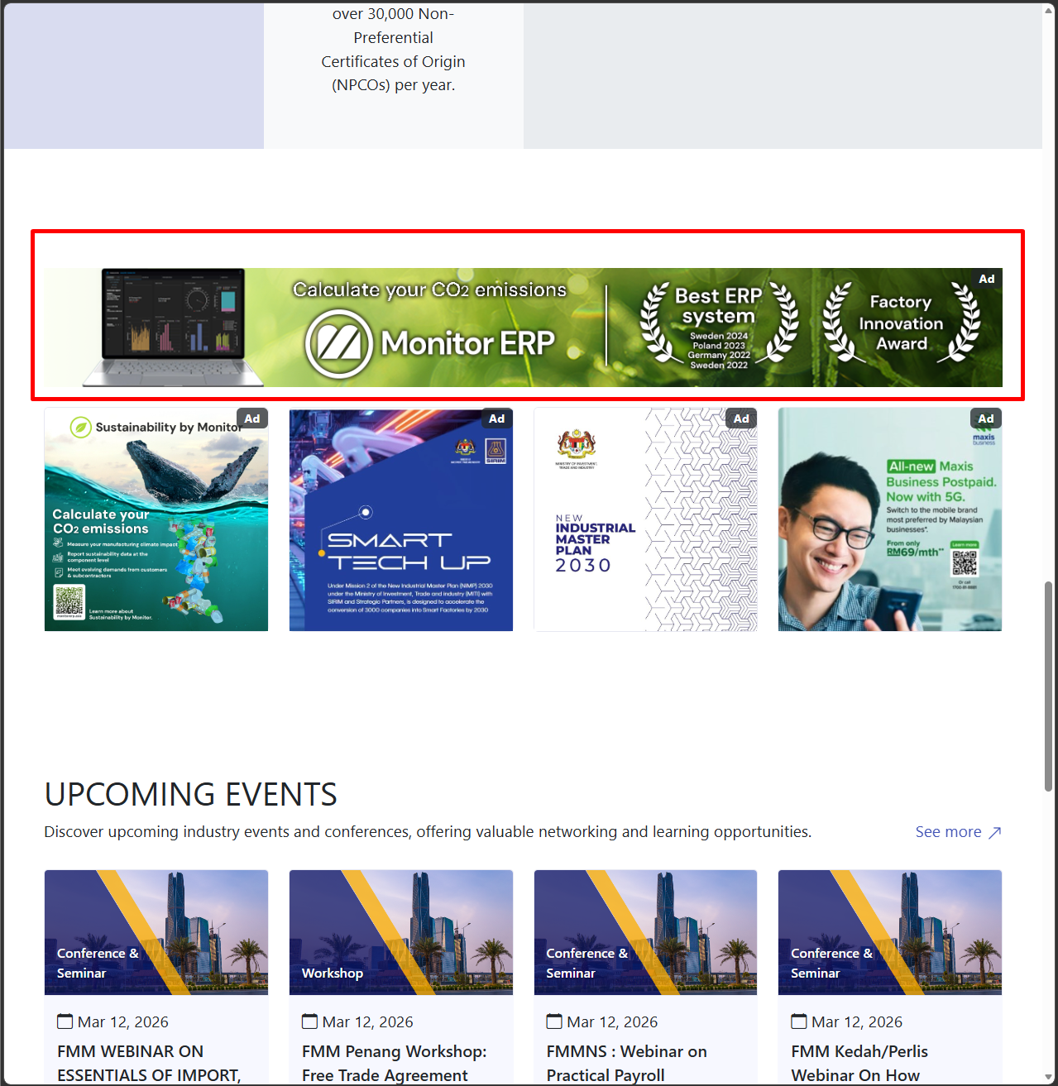1058x1086 pixels.
Task: Click calendar icon on FMM Webinar card
Action: coord(65,1021)
